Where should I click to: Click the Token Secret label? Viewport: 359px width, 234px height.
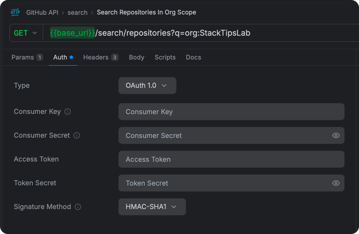coord(35,183)
